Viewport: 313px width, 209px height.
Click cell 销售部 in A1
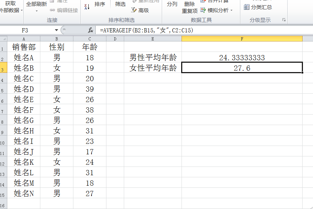coord(24,47)
